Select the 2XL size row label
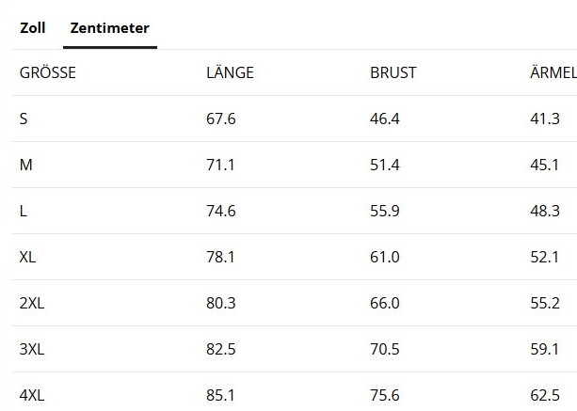577x411 pixels. [x=32, y=303]
